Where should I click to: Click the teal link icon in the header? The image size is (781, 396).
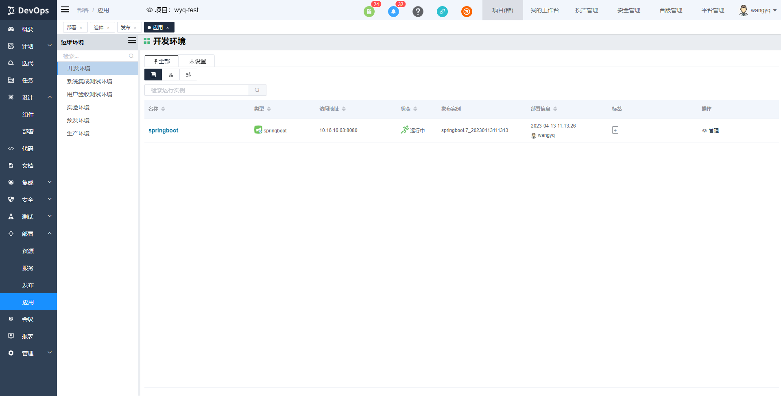(x=442, y=11)
